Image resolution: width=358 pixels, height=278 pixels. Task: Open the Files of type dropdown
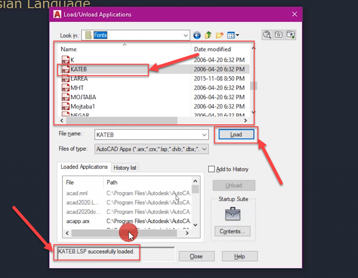(204, 149)
